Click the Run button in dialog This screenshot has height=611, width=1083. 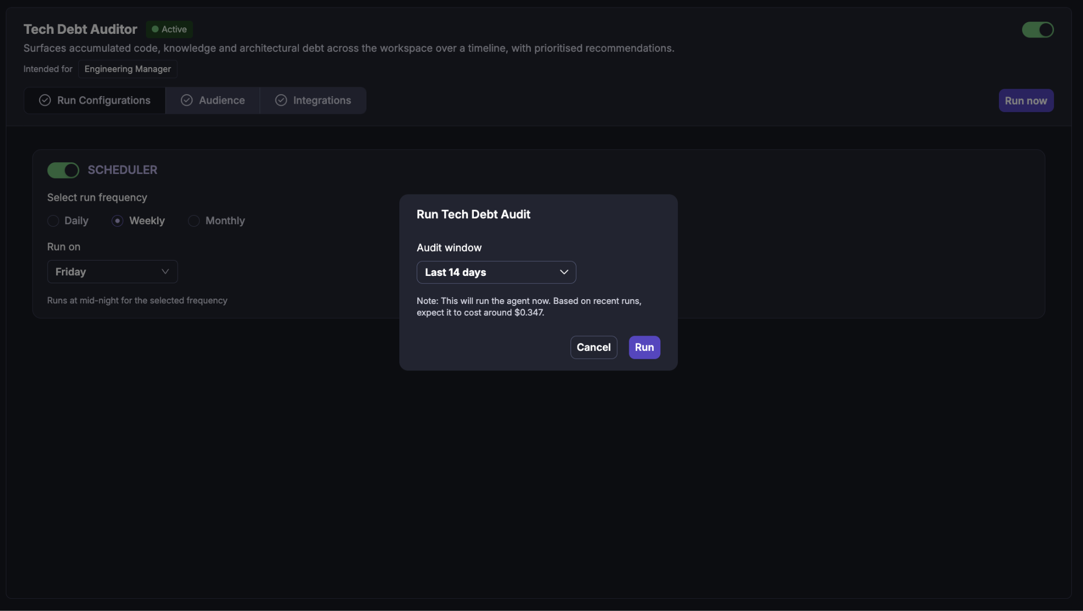[x=644, y=347]
